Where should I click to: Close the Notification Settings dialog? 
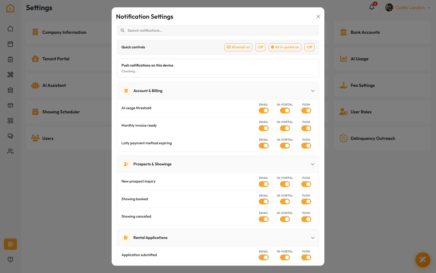pyautogui.click(x=318, y=17)
